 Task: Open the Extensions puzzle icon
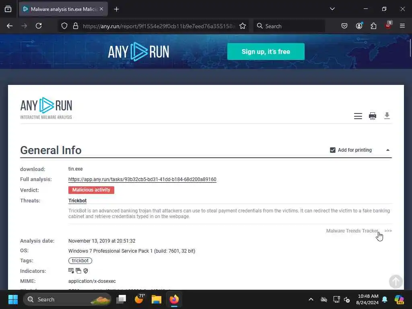[x=373, y=26]
